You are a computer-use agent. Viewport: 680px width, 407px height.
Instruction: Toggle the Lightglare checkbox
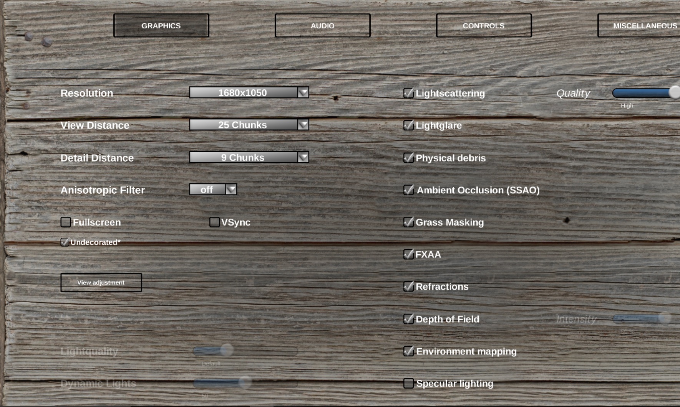click(408, 125)
